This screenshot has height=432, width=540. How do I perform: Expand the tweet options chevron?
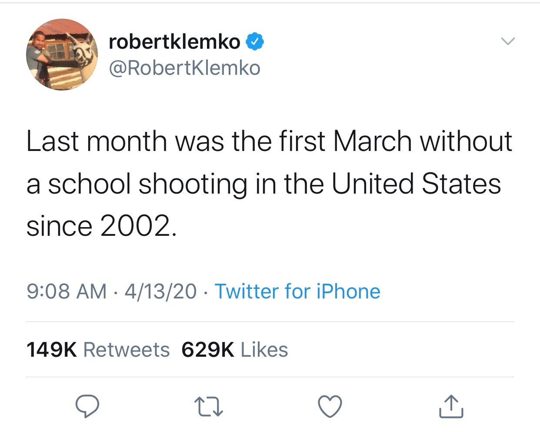click(507, 42)
